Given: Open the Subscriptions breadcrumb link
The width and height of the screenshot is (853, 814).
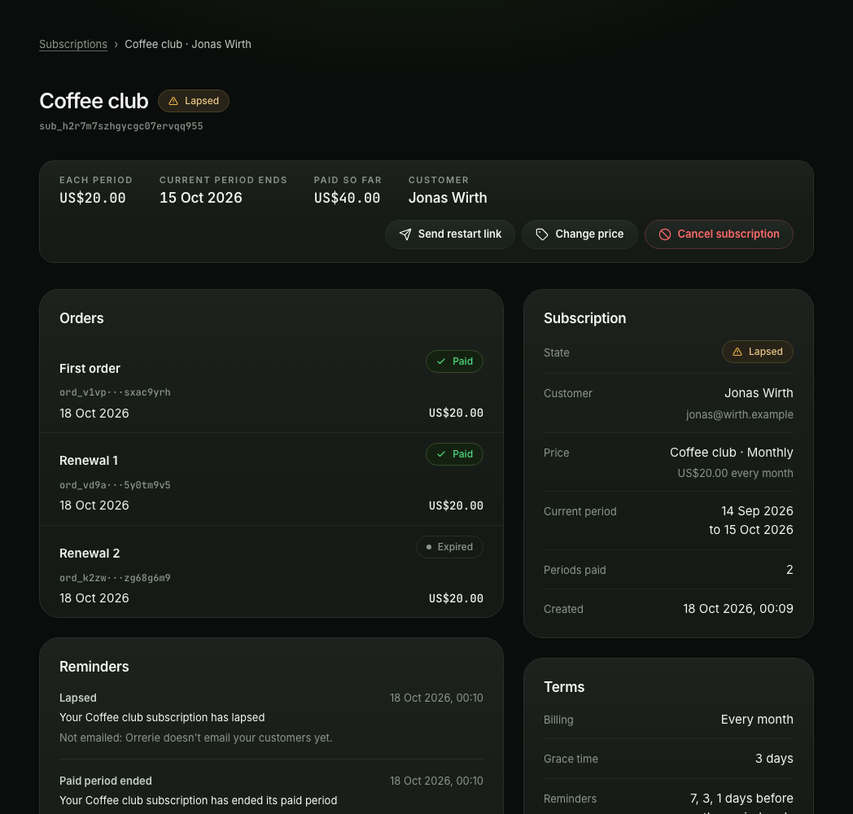Looking at the screenshot, I should (73, 44).
